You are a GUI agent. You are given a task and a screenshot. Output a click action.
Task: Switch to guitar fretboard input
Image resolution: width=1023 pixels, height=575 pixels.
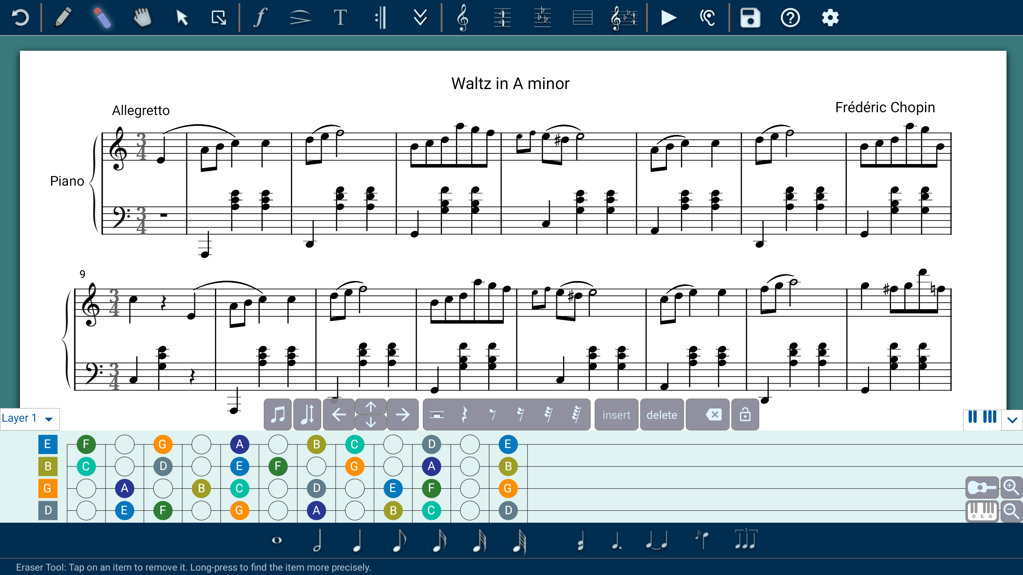(982, 488)
